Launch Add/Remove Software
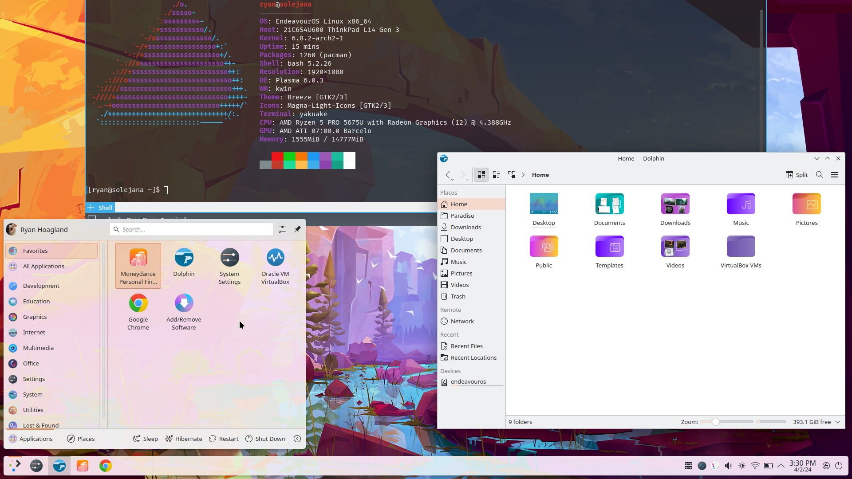 (184, 311)
